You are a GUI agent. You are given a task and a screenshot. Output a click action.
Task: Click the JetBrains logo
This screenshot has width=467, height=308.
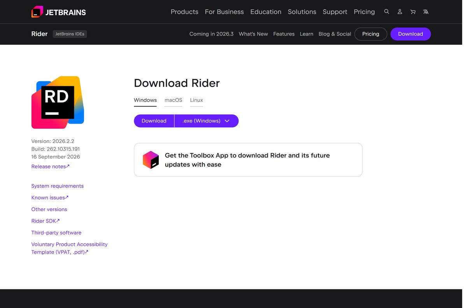(59, 12)
